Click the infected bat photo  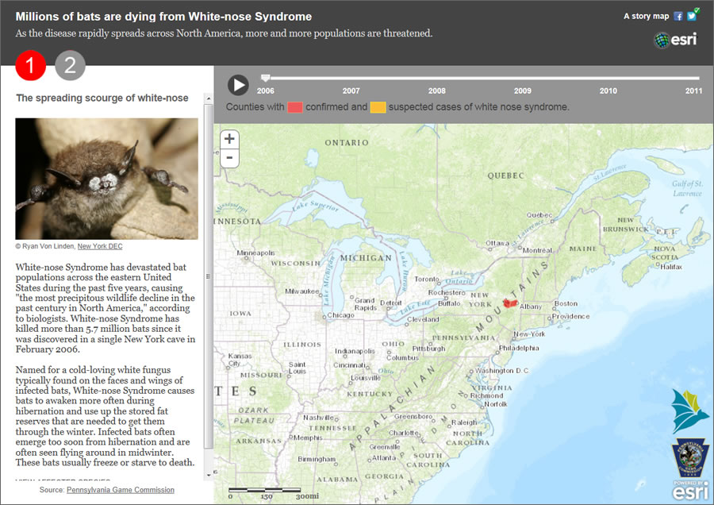(x=106, y=178)
